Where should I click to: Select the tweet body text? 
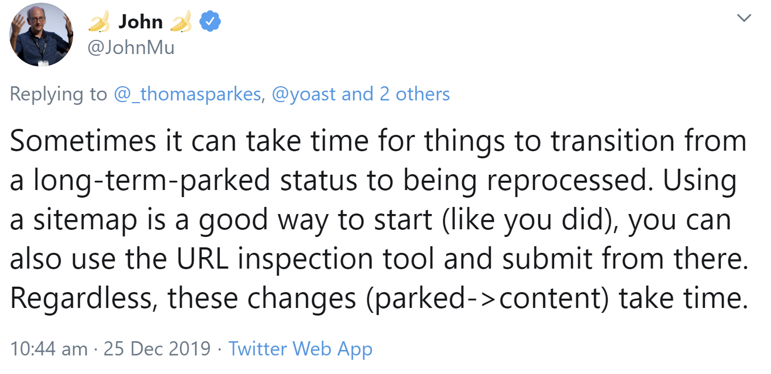pos(377,218)
